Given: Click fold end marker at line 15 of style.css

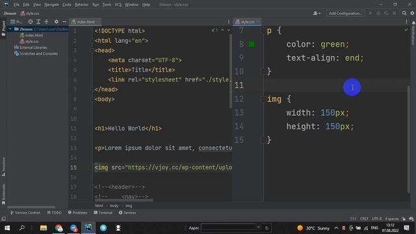Looking at the screenshot, I should point(263,140).
